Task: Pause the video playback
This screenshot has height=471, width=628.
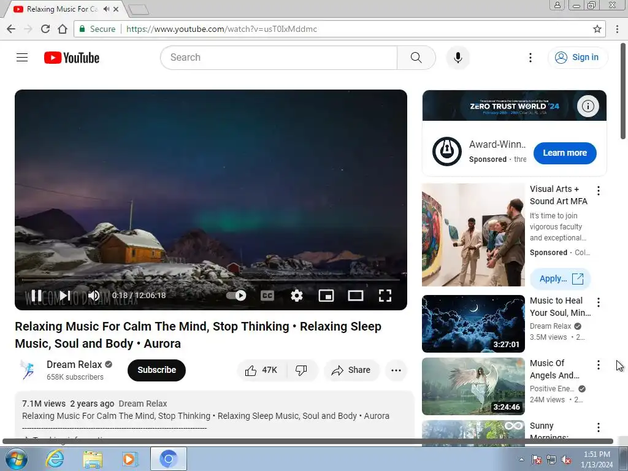Action: (36, 296)
